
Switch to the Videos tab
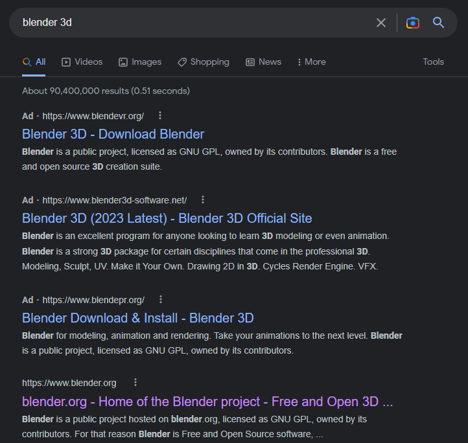point(82,62)
